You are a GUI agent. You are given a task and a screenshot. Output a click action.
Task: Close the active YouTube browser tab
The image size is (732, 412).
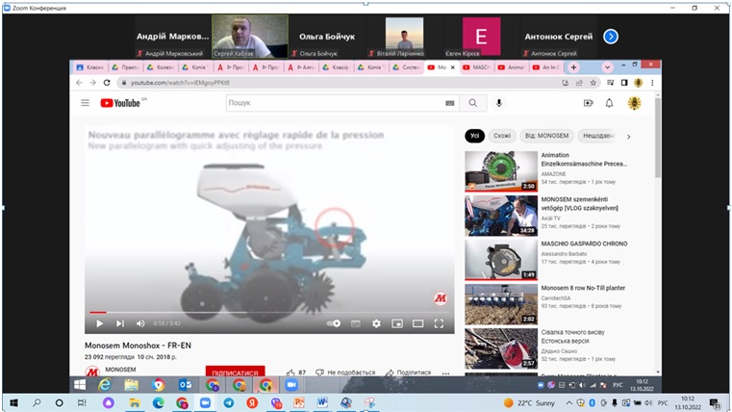452,67
